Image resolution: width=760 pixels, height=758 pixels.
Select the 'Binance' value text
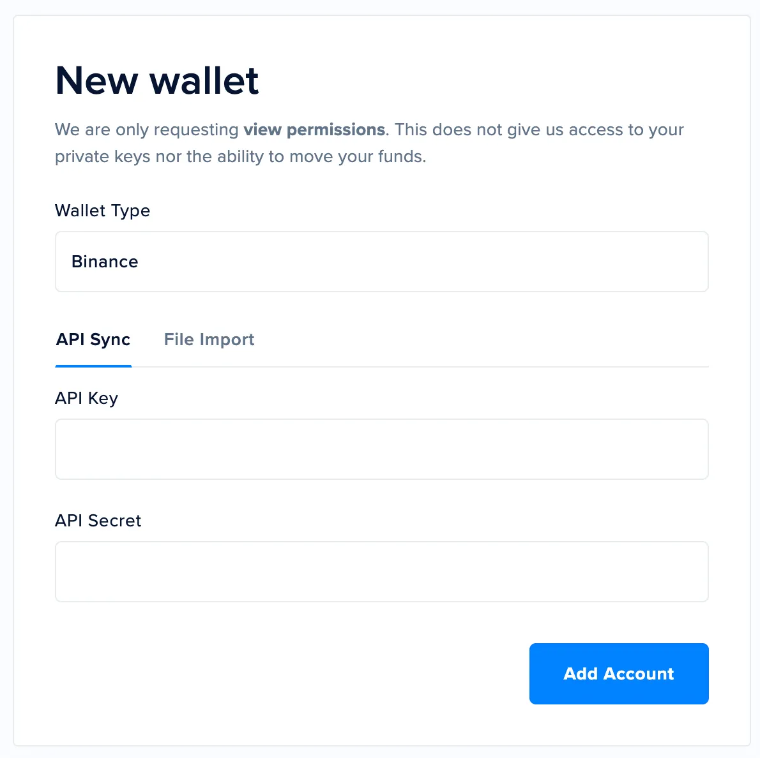[x=105, y=262]
